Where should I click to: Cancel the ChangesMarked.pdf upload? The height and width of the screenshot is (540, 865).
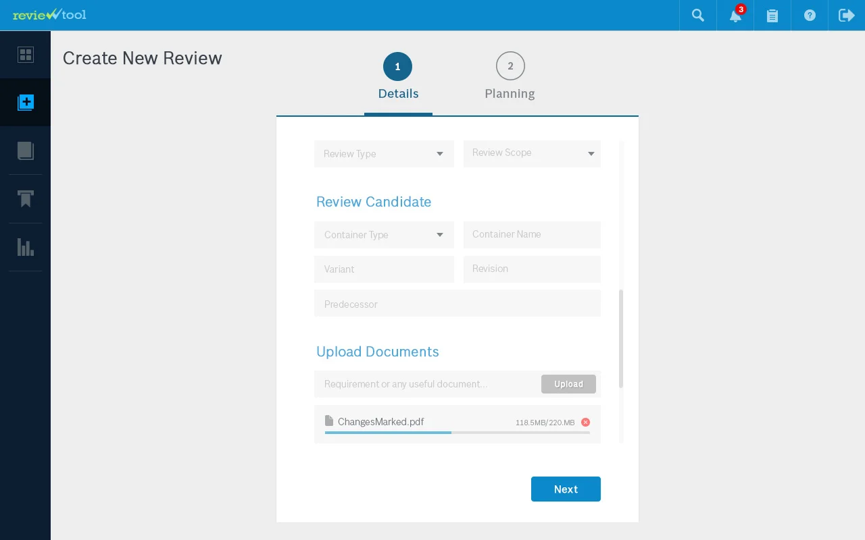click(585, 422)
